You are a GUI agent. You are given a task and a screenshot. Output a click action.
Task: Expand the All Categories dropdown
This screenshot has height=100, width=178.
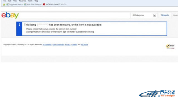144,15
